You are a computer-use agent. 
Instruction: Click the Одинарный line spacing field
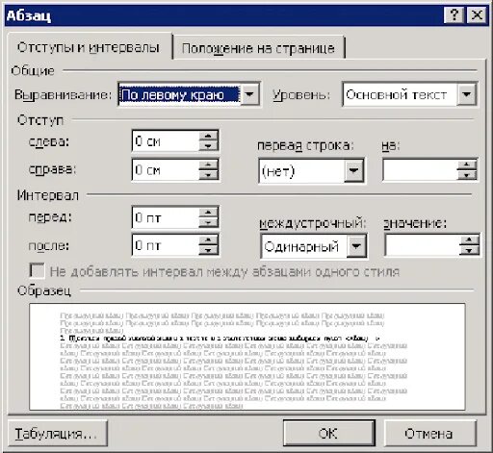coord(304,246)
